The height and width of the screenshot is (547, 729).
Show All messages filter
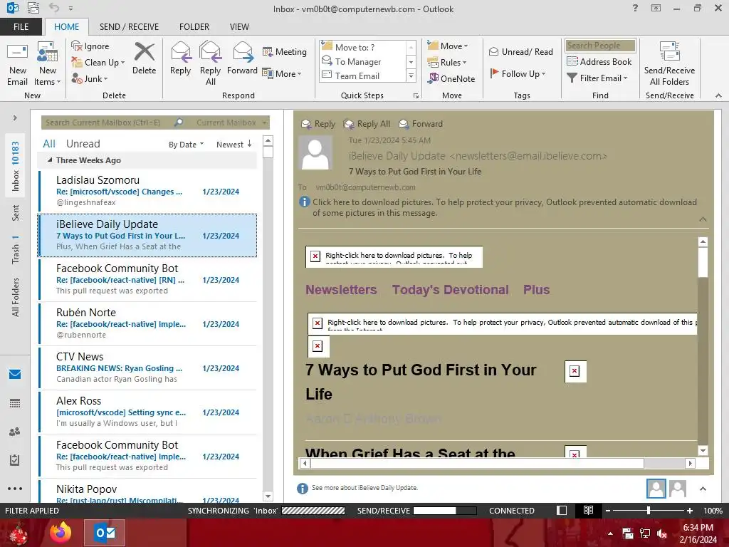[x=49, y=144]
